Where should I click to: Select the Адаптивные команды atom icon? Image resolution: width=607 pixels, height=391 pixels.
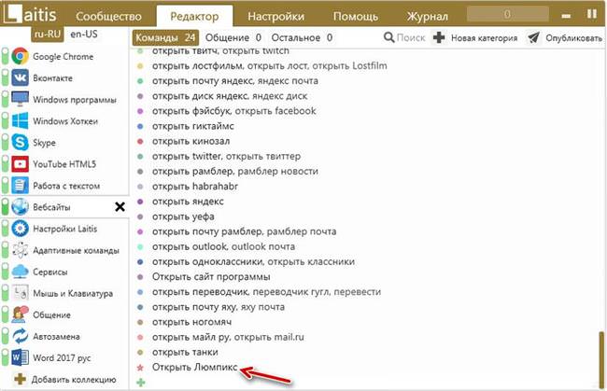(20, 250)
